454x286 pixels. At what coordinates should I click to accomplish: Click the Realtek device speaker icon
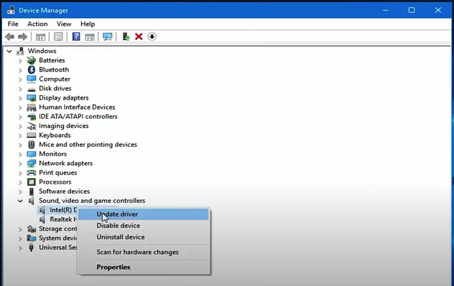pyautogui.click(x=42, y=219)
